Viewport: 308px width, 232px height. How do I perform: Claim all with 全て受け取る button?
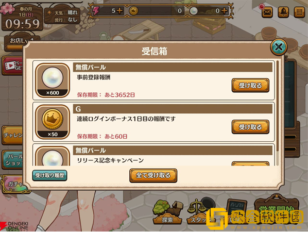(x=153, y=175)
